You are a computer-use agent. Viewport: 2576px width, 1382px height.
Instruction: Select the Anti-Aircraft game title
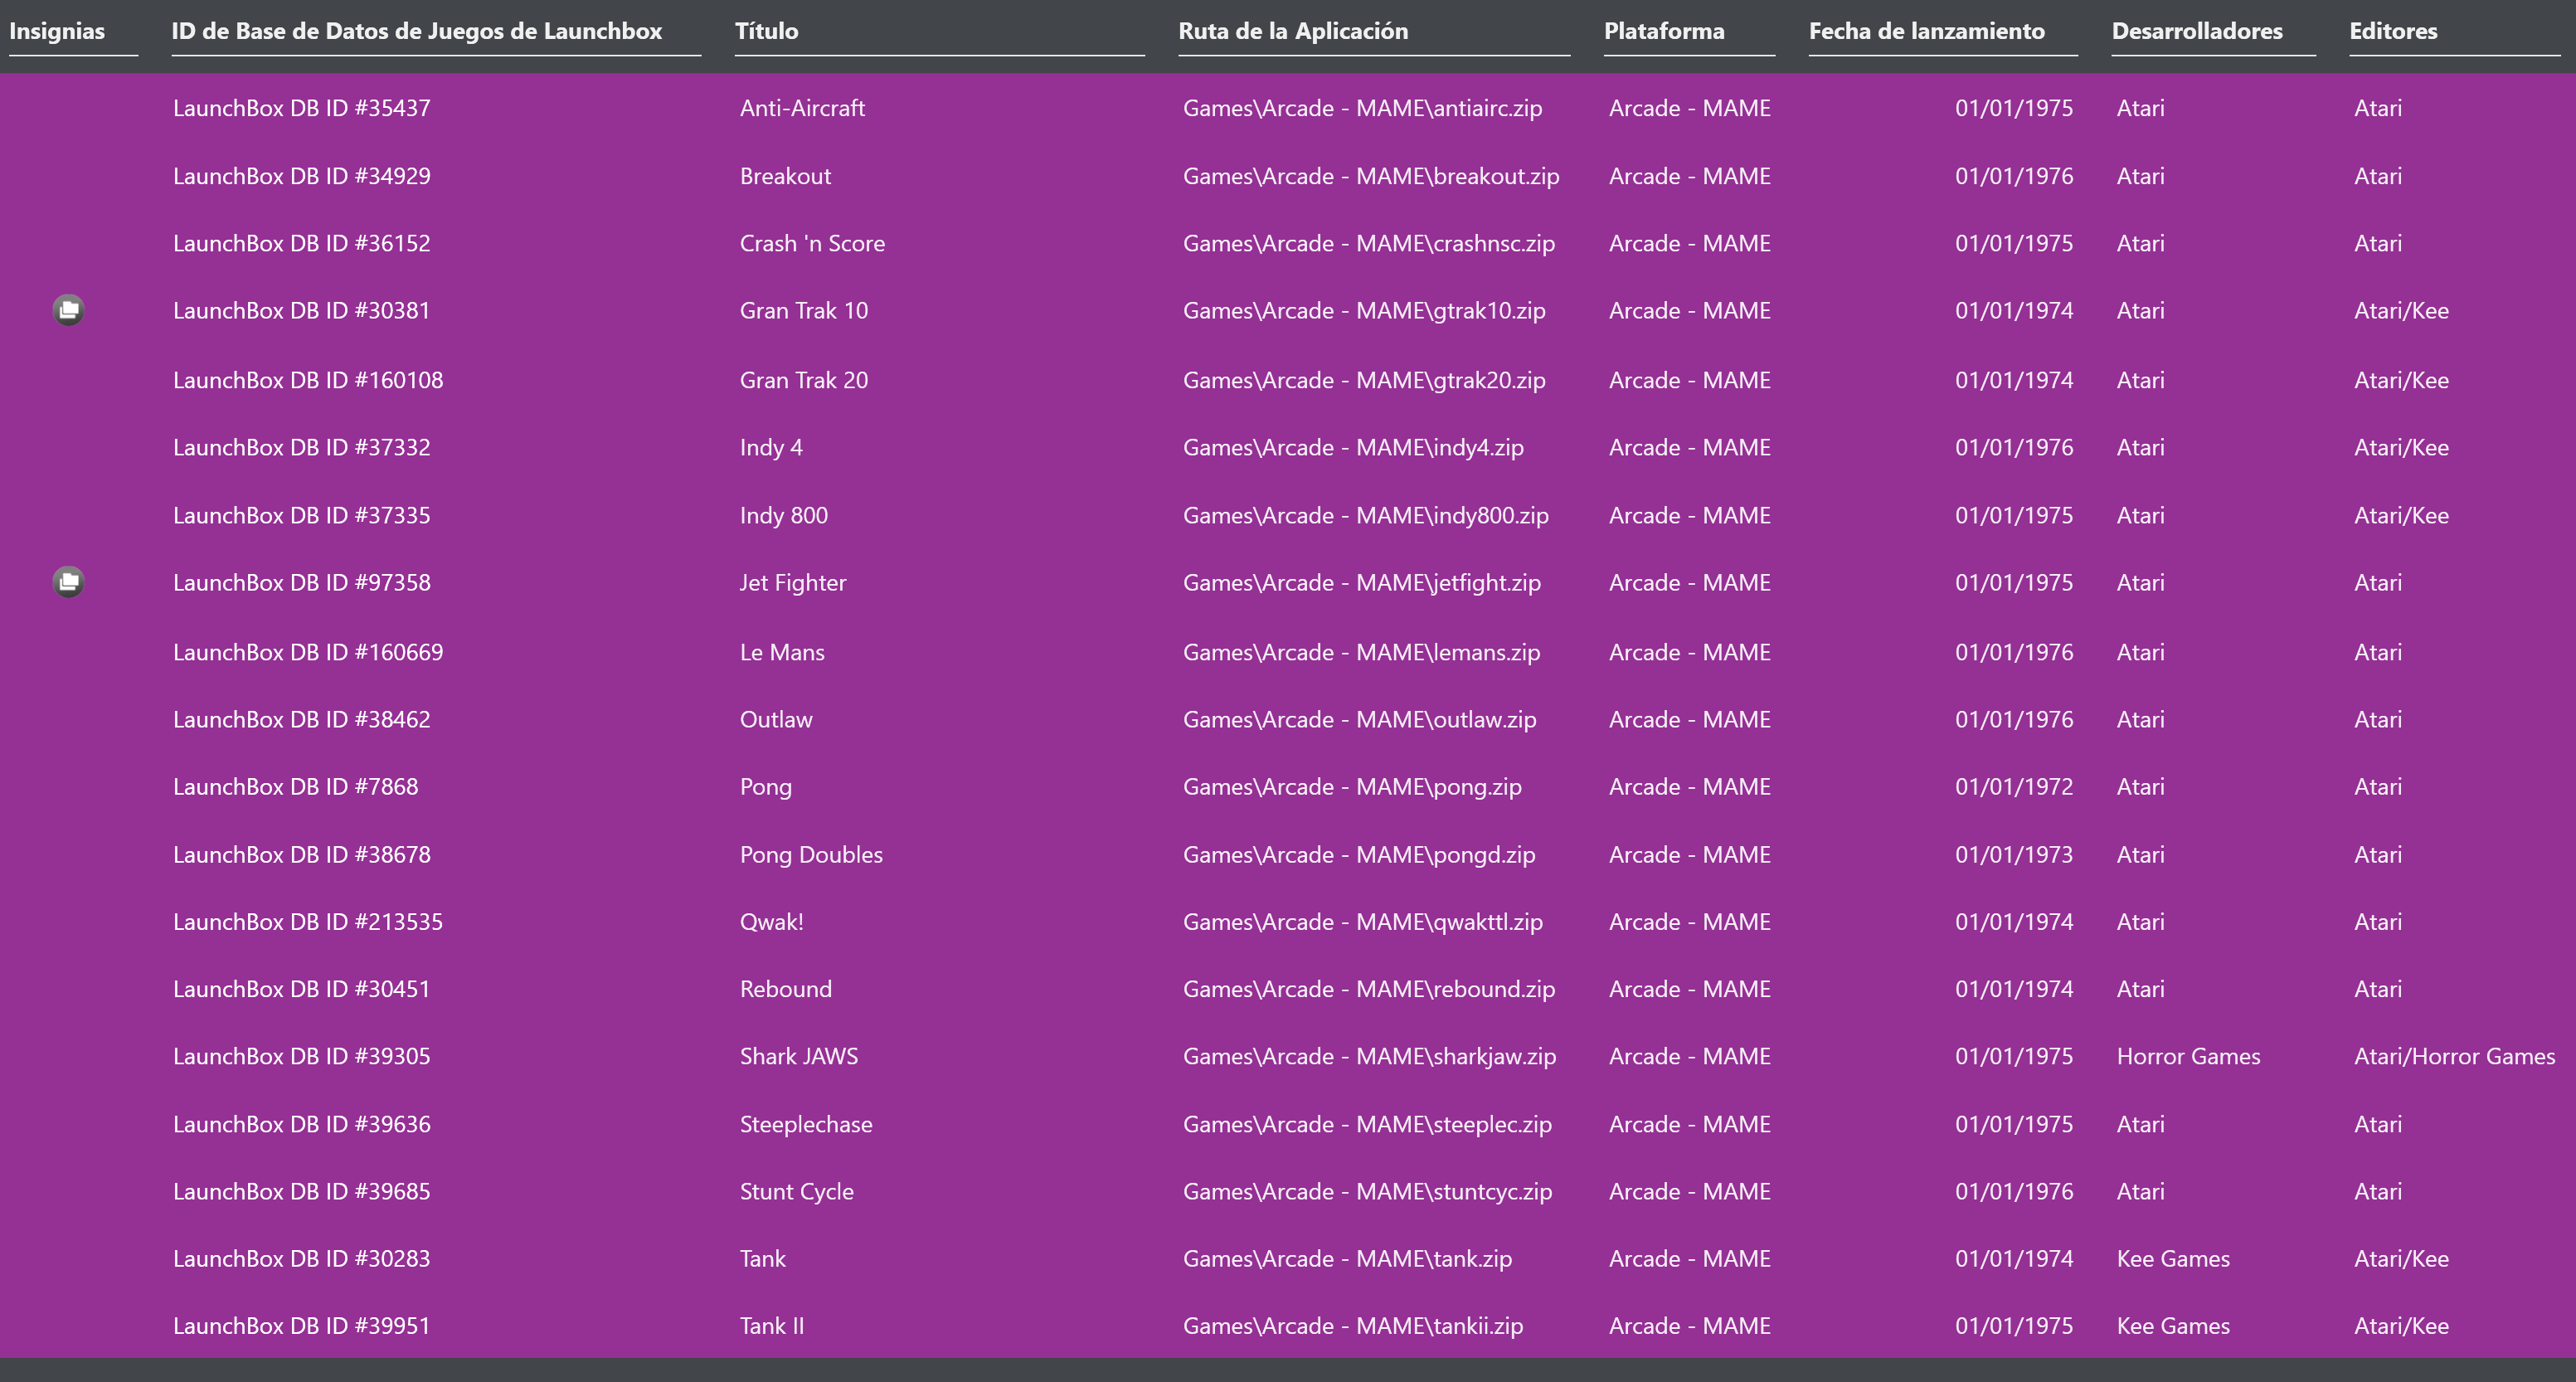point(802,108)
